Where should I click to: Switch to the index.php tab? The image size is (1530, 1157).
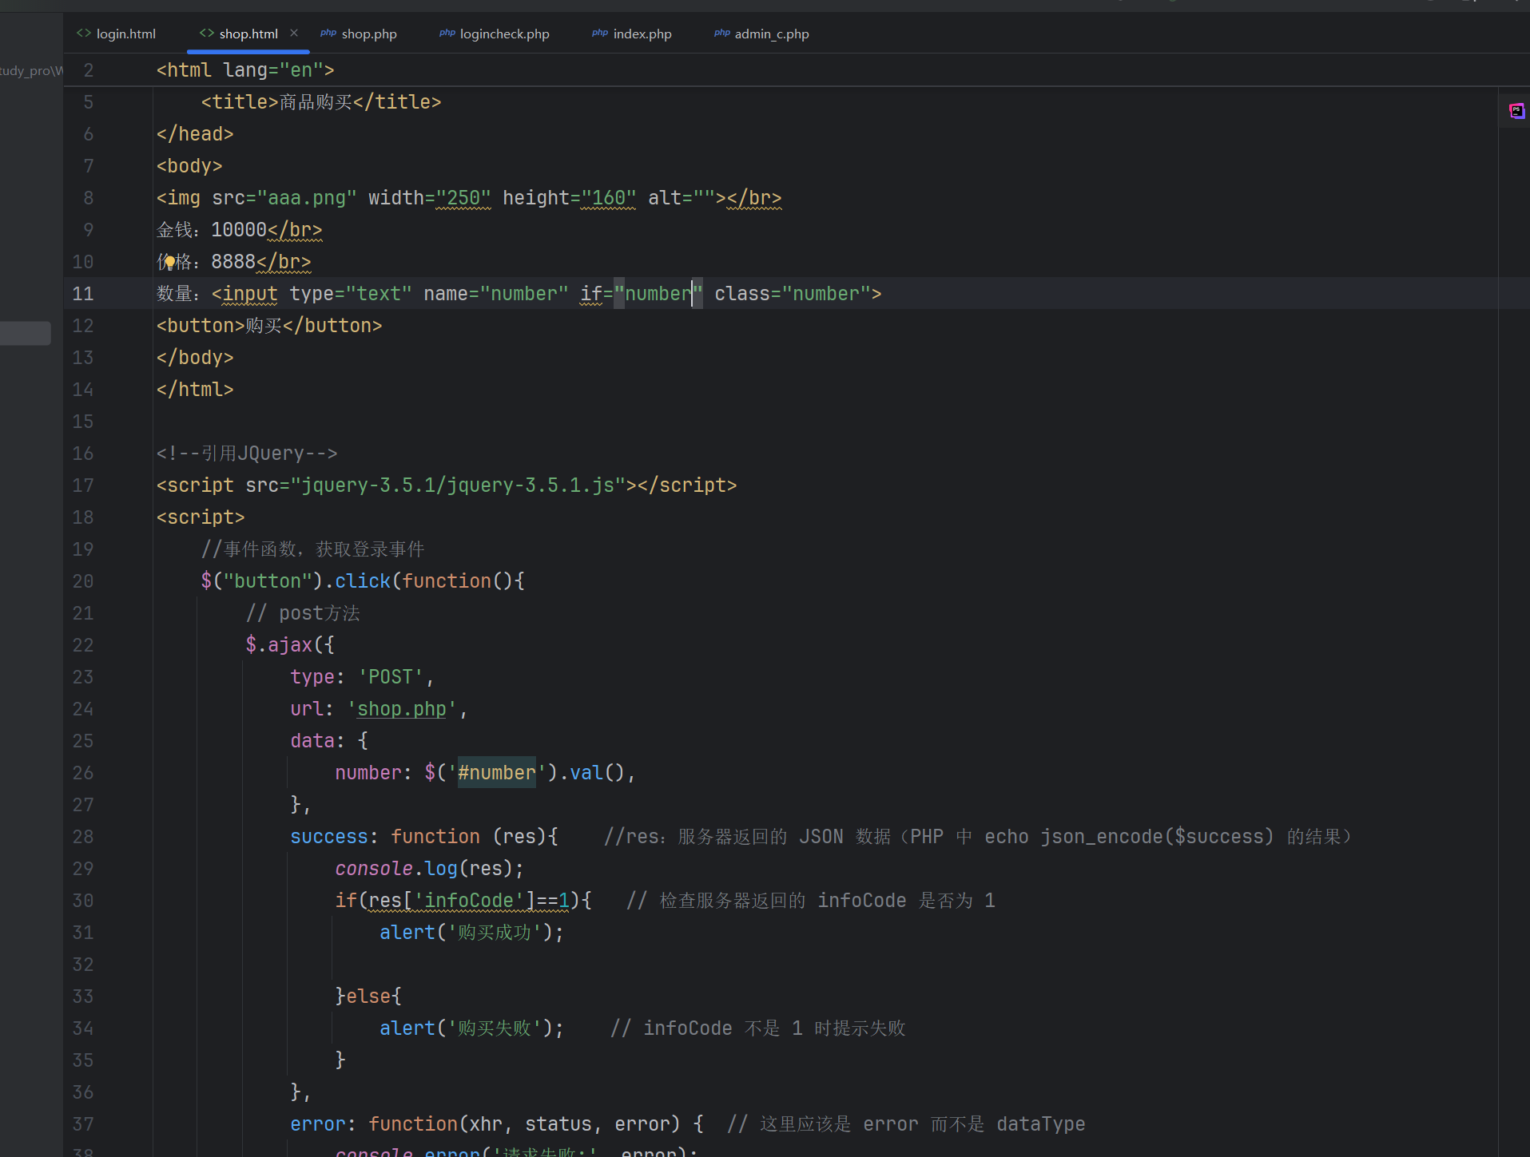coord(632,34)
